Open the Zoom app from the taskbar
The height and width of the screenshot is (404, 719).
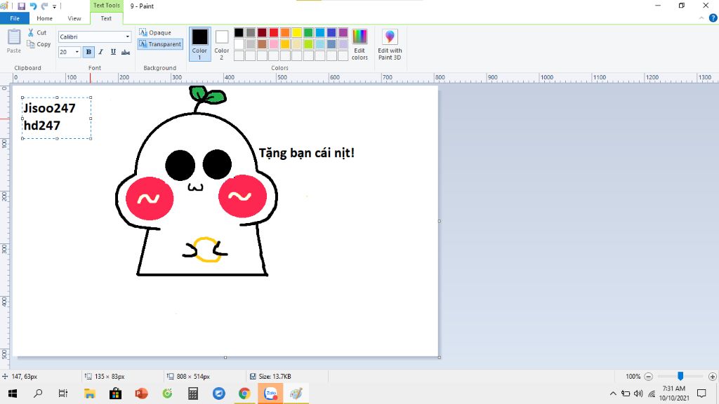219,393
